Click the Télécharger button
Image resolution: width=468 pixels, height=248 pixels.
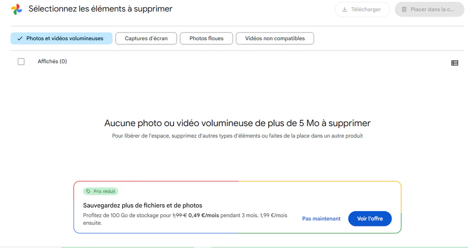pyautogui.click(x=362, y=10)
